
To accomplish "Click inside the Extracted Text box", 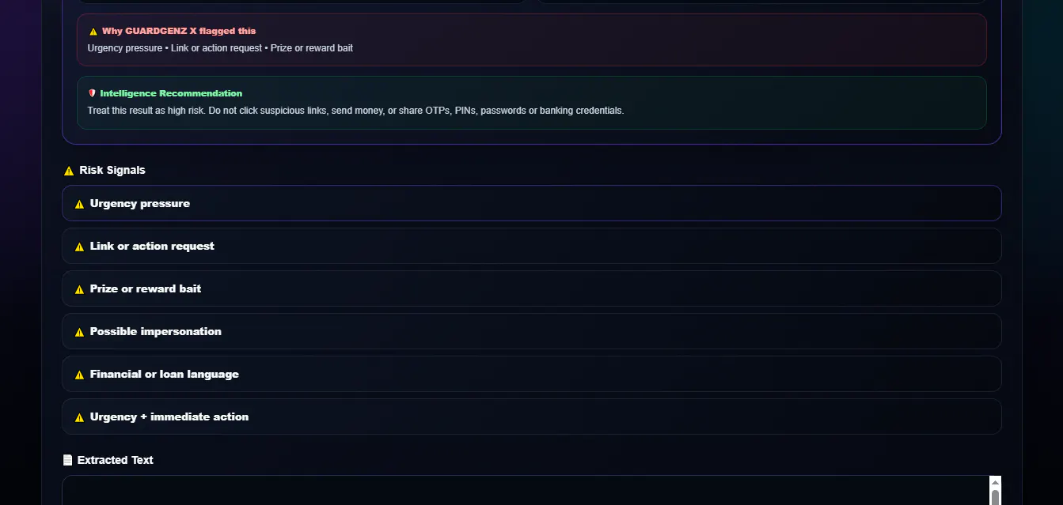I will pos(526,490).
